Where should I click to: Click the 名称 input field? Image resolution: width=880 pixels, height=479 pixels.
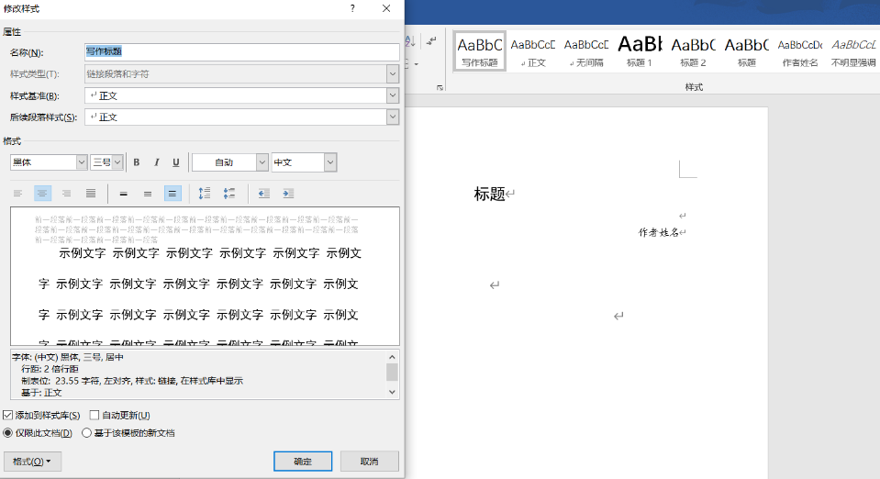(x=242, y=51)
